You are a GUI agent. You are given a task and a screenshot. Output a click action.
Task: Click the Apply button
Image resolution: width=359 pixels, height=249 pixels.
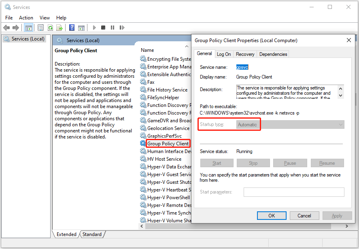point(337,215)
